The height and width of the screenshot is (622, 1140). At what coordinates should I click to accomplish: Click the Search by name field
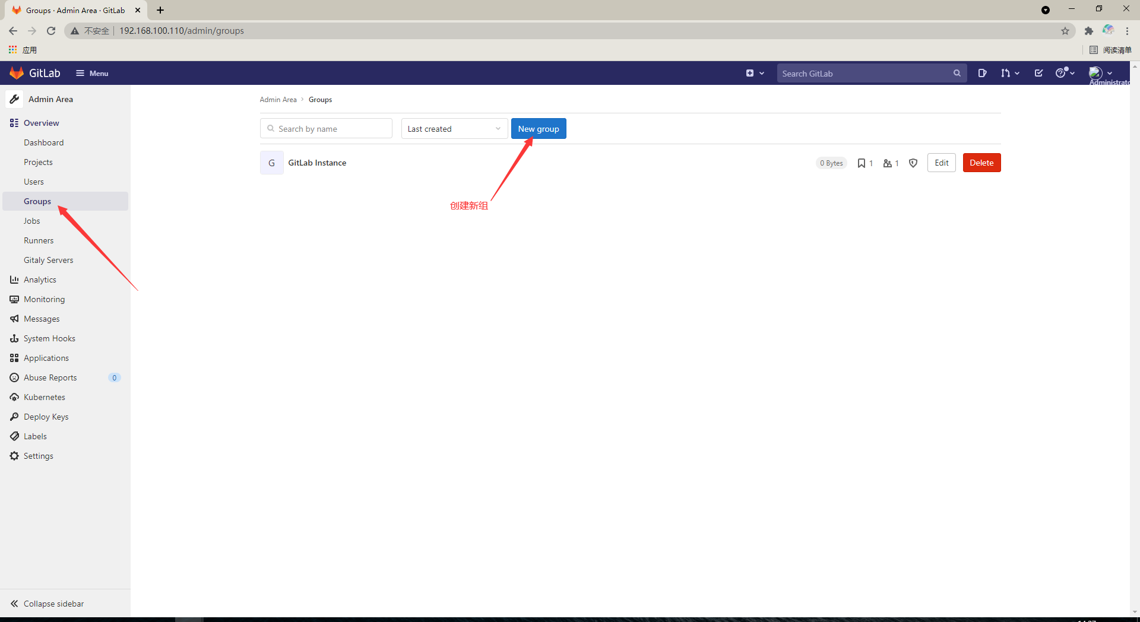326,128
